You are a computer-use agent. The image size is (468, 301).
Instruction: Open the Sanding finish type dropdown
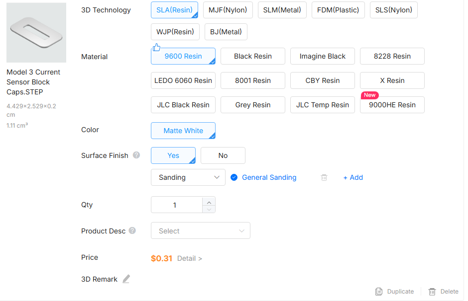tap(188, 177)
